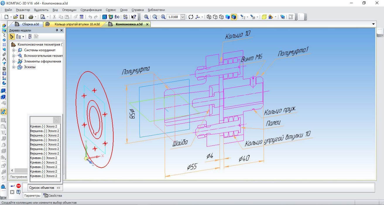Open the Редактор menu

23,10
